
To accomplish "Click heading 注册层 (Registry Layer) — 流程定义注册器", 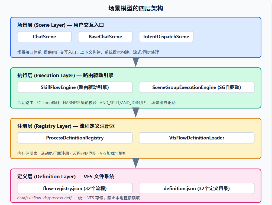I will click(x=66, y=126).
